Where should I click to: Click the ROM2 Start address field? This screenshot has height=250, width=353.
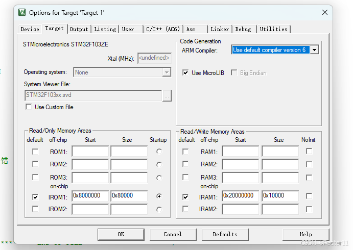point(90,164)
